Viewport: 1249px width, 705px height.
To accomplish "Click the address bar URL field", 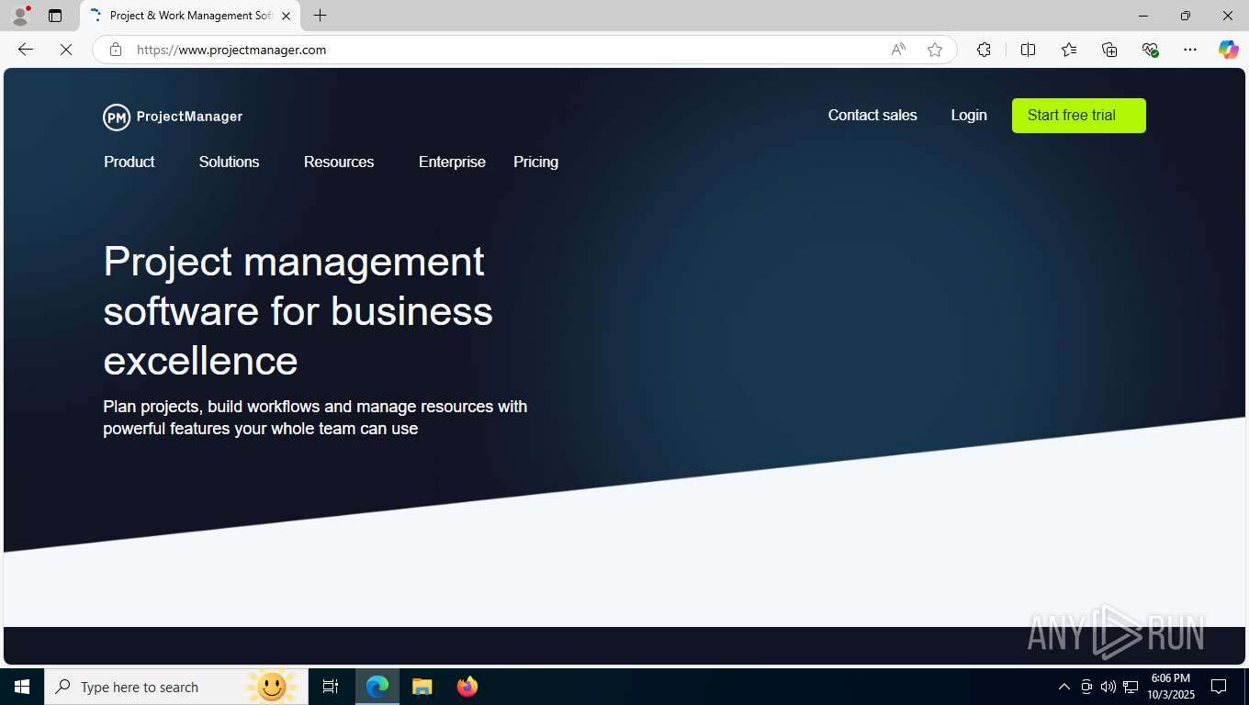I will pyautogui.click(x=505, y=50).
